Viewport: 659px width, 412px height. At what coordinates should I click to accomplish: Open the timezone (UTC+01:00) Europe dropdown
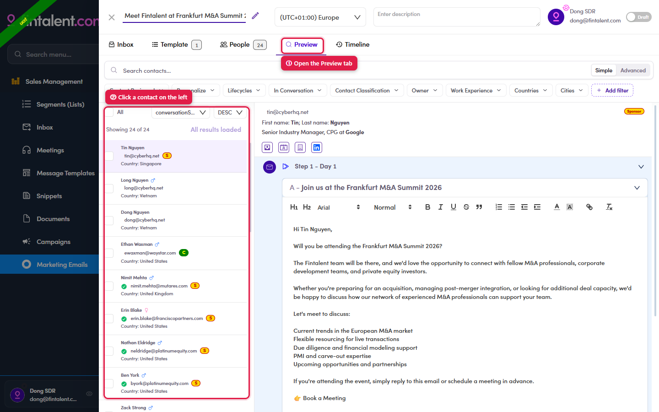[320, 17]
